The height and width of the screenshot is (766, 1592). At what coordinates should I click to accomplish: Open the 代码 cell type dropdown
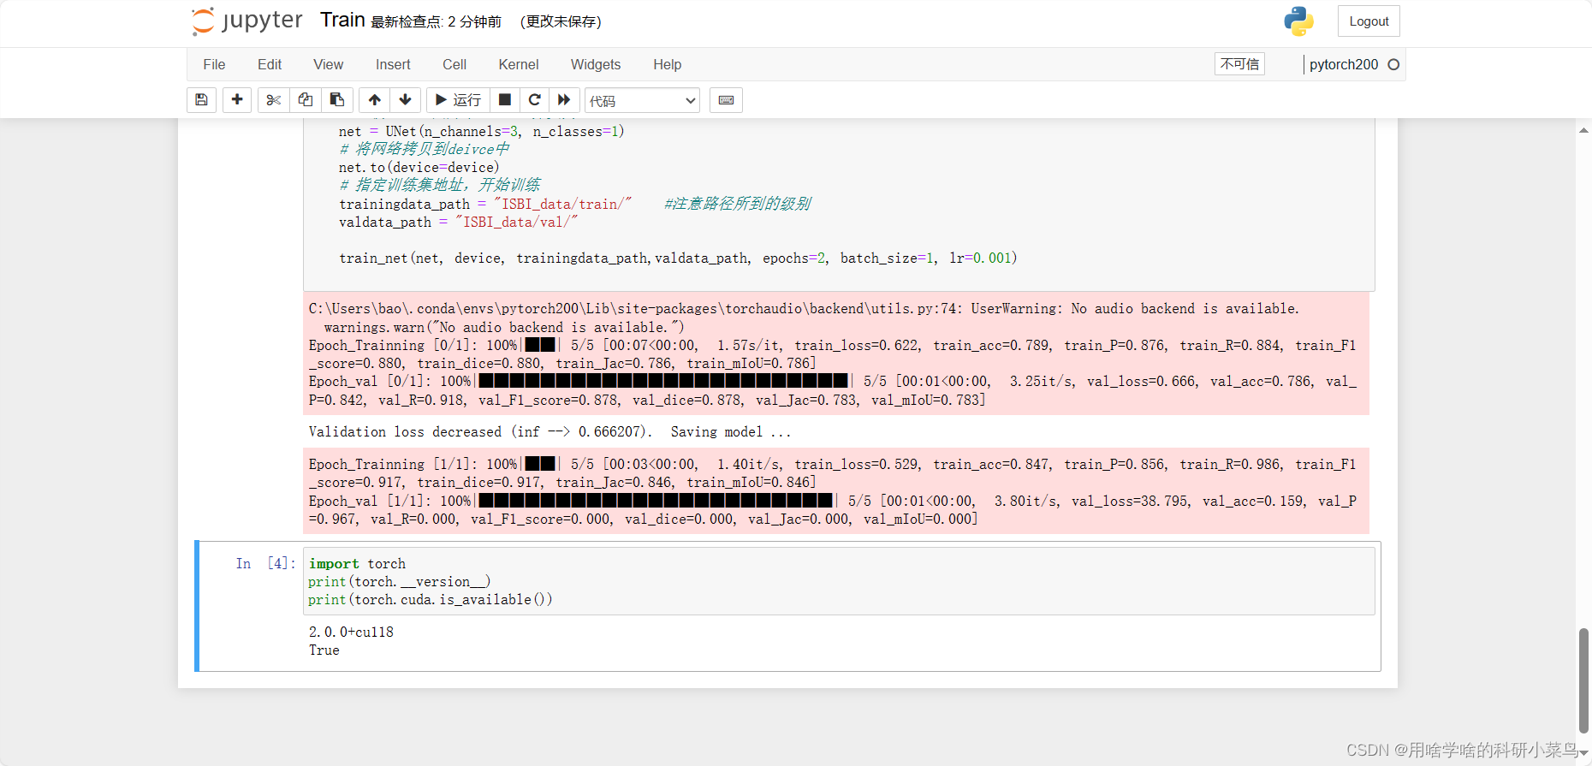pos(642,101)
